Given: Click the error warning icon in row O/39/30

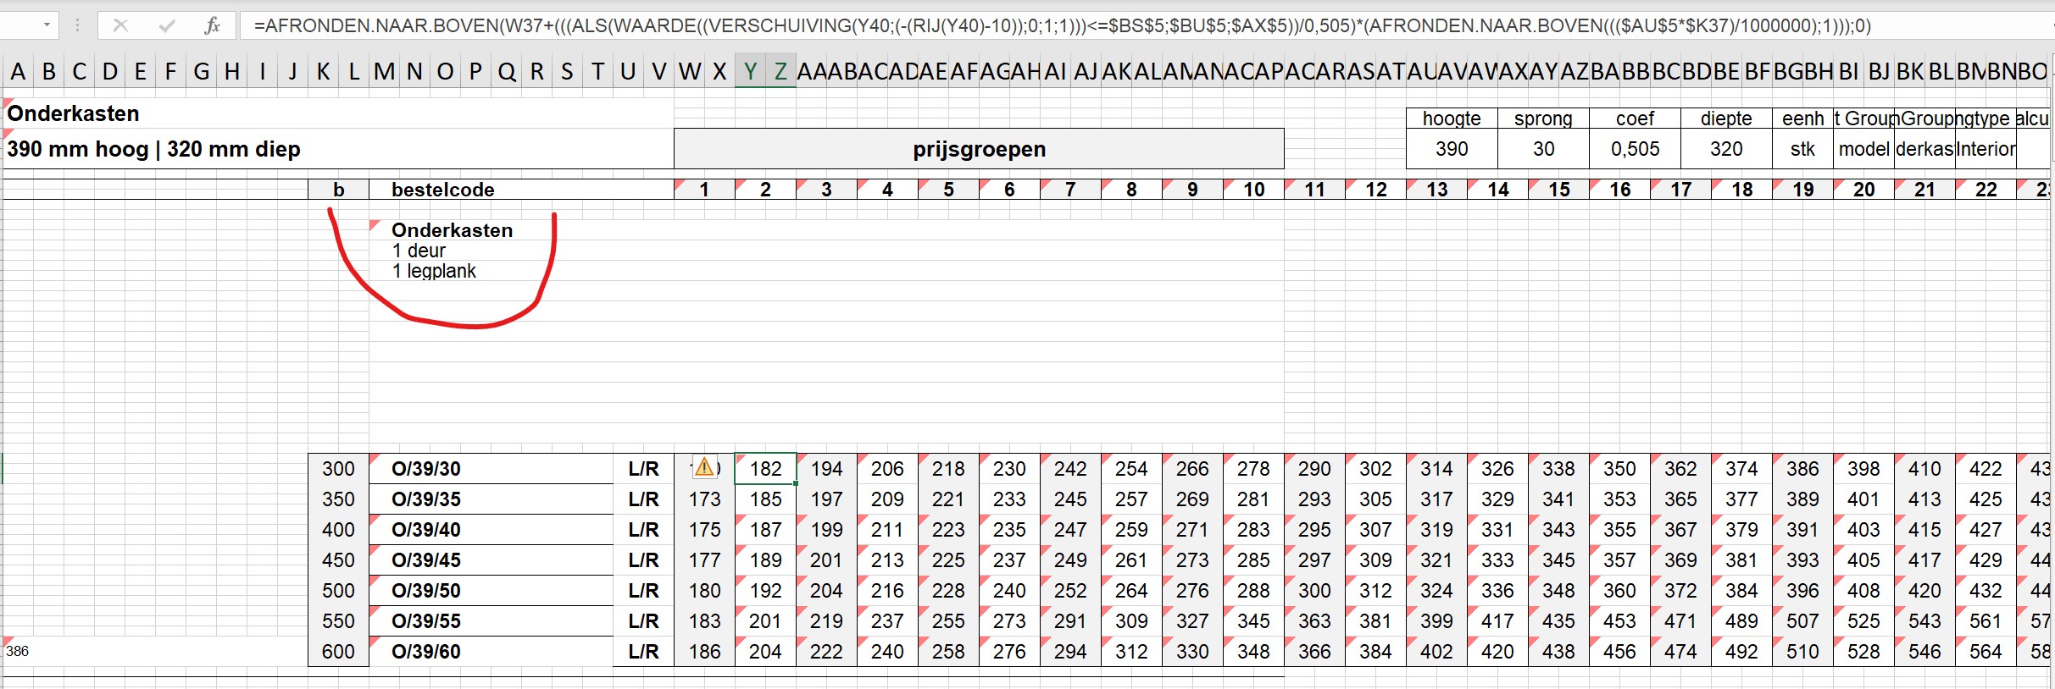Looking at the screenshot, I should point(703,467).
